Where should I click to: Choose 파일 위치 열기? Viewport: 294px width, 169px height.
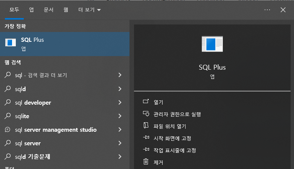[170, 126]
